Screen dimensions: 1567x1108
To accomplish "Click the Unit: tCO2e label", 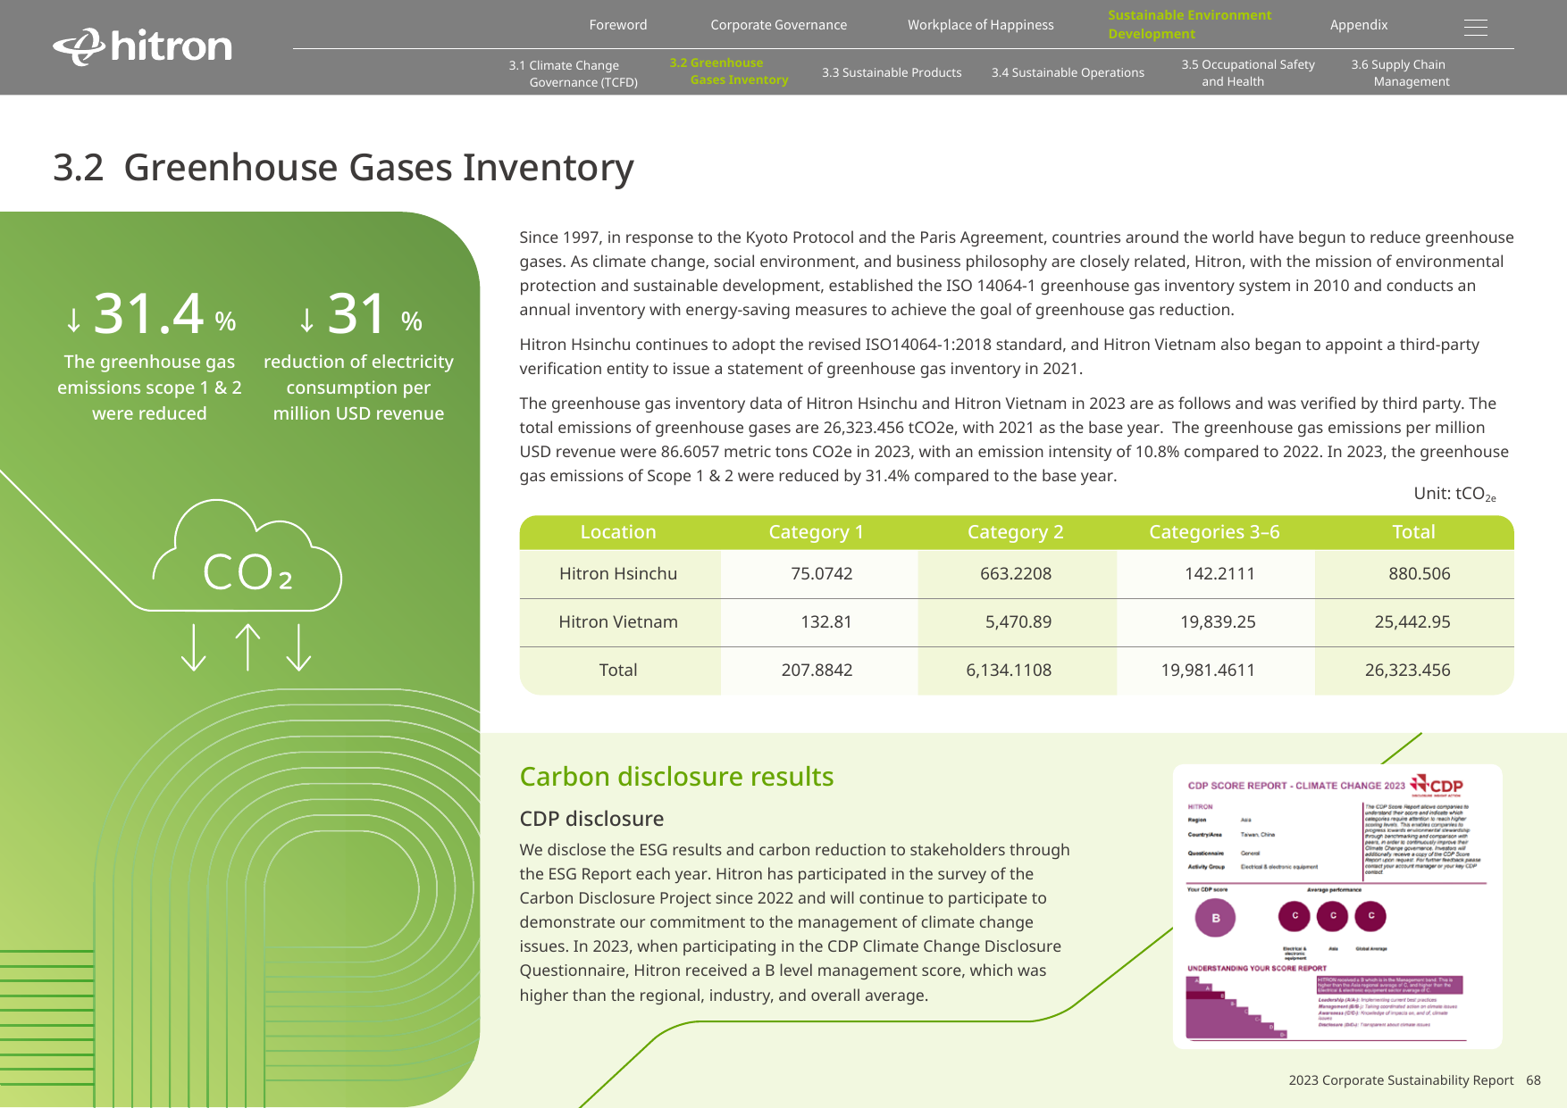I will point(1454,494).
